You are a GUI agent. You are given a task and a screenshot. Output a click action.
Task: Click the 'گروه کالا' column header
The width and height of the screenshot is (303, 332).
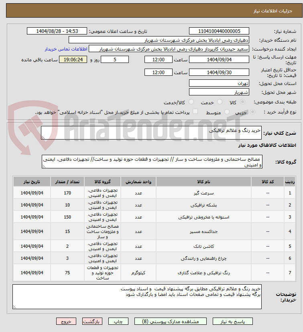click(x=103, y=182)
